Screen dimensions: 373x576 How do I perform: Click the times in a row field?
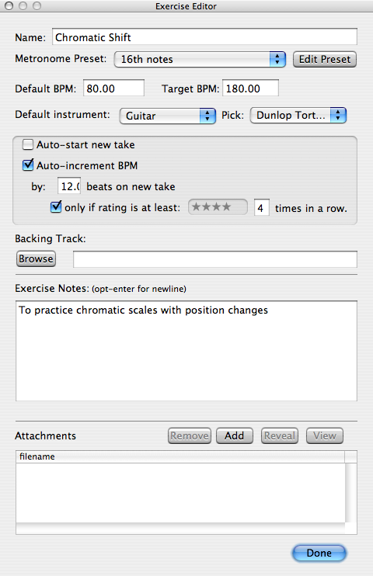[262, 208]
